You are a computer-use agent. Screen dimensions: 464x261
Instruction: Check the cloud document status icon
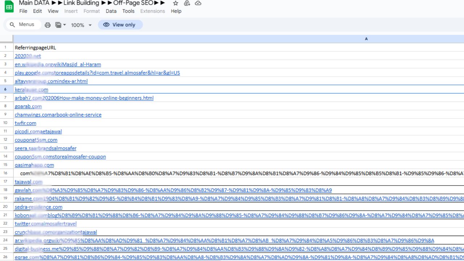198,3
